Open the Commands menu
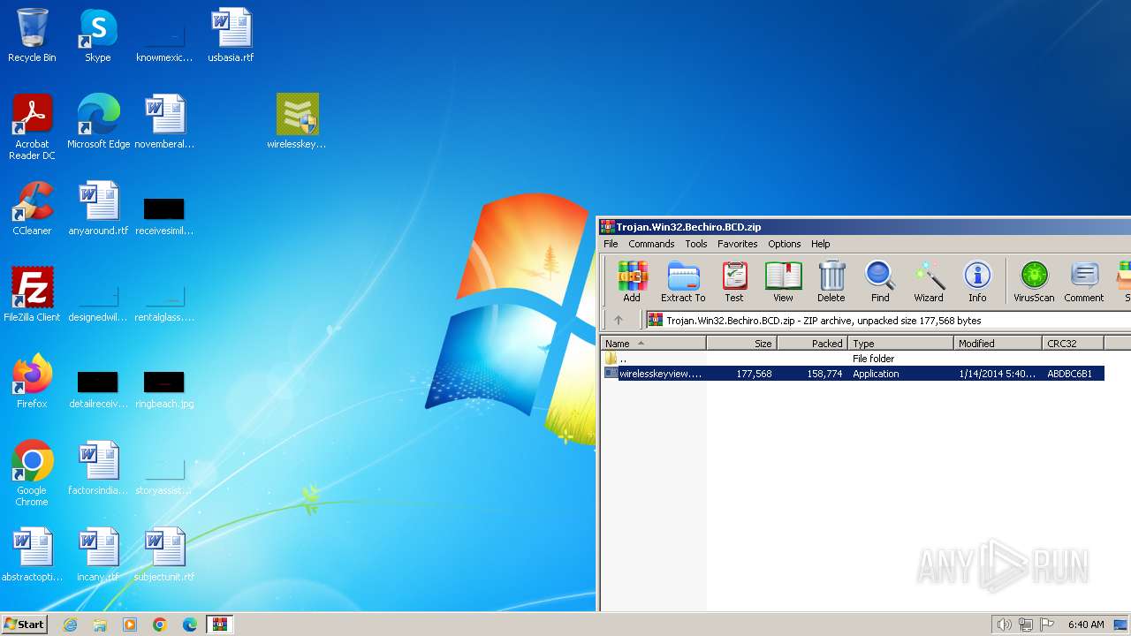 [x=651, y=244]
